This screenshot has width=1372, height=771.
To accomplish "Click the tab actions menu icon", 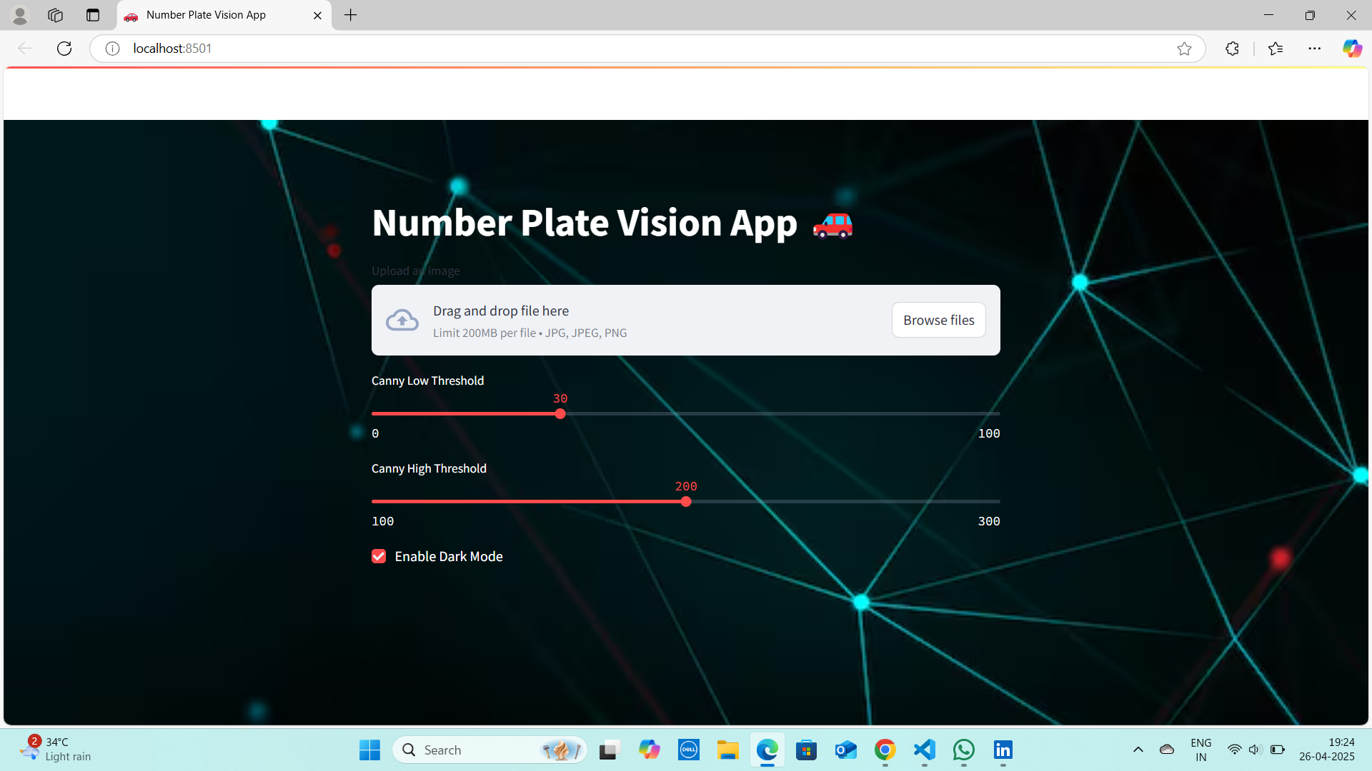I will pyautogui.click(x=93, y=15).
